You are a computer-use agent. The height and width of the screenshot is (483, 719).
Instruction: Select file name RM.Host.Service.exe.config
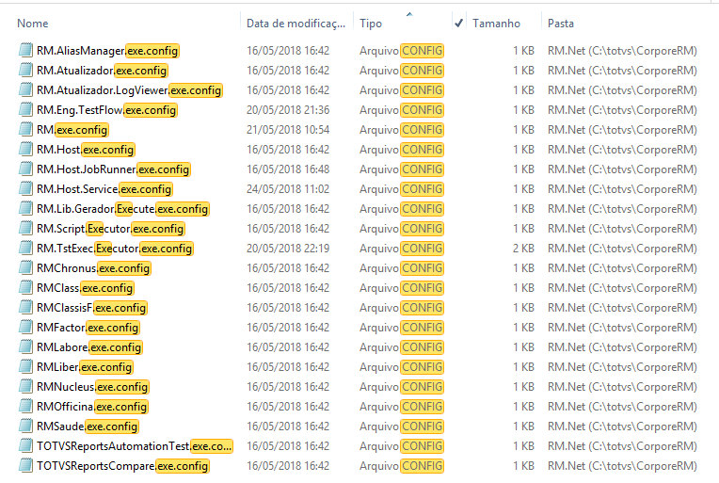104,189
